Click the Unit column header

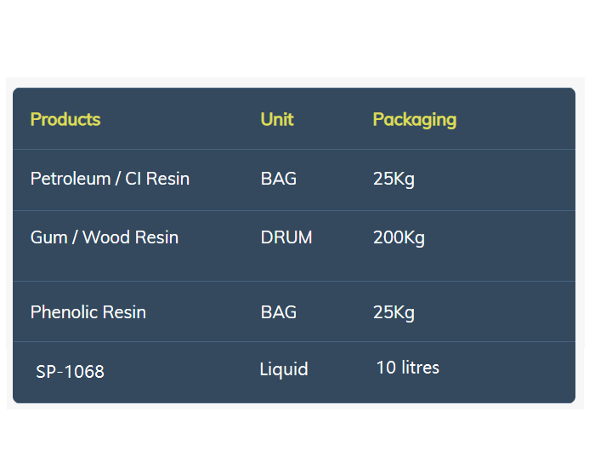pyautogui.click(x=277, y=119)
